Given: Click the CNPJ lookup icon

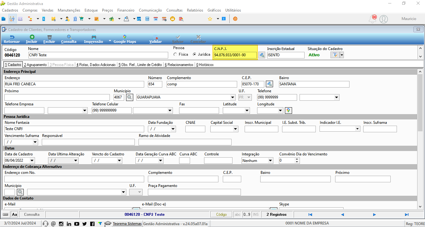Looking at the screenshot, I should (261, 55).
